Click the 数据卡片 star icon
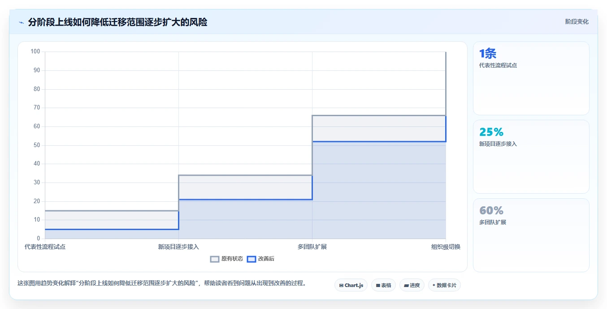 click(x=434, y=285)
